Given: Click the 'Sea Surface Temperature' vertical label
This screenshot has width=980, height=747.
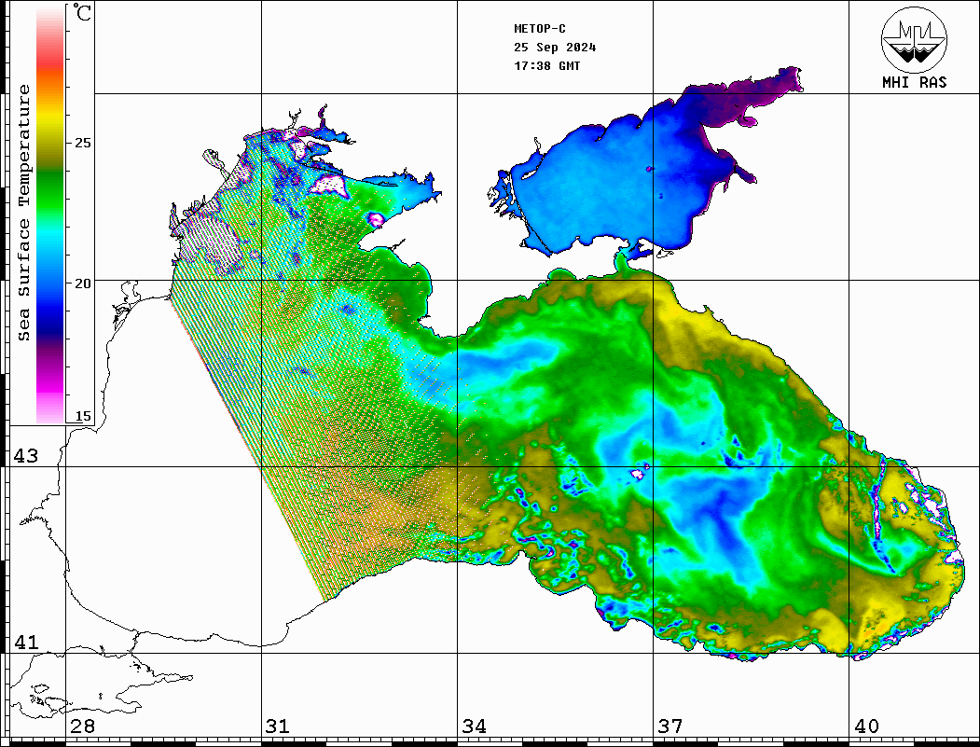Looking at the screenshot, I should pos(23,213).
